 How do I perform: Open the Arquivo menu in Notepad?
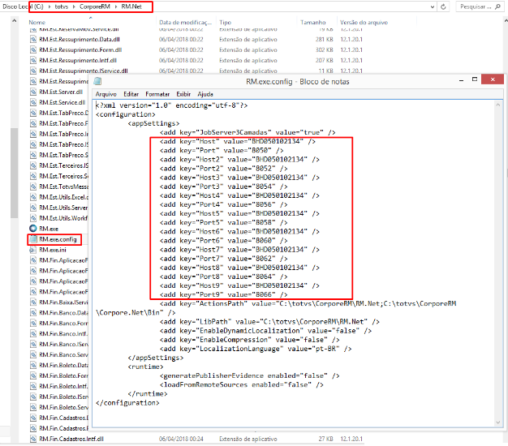pos(106,94)
